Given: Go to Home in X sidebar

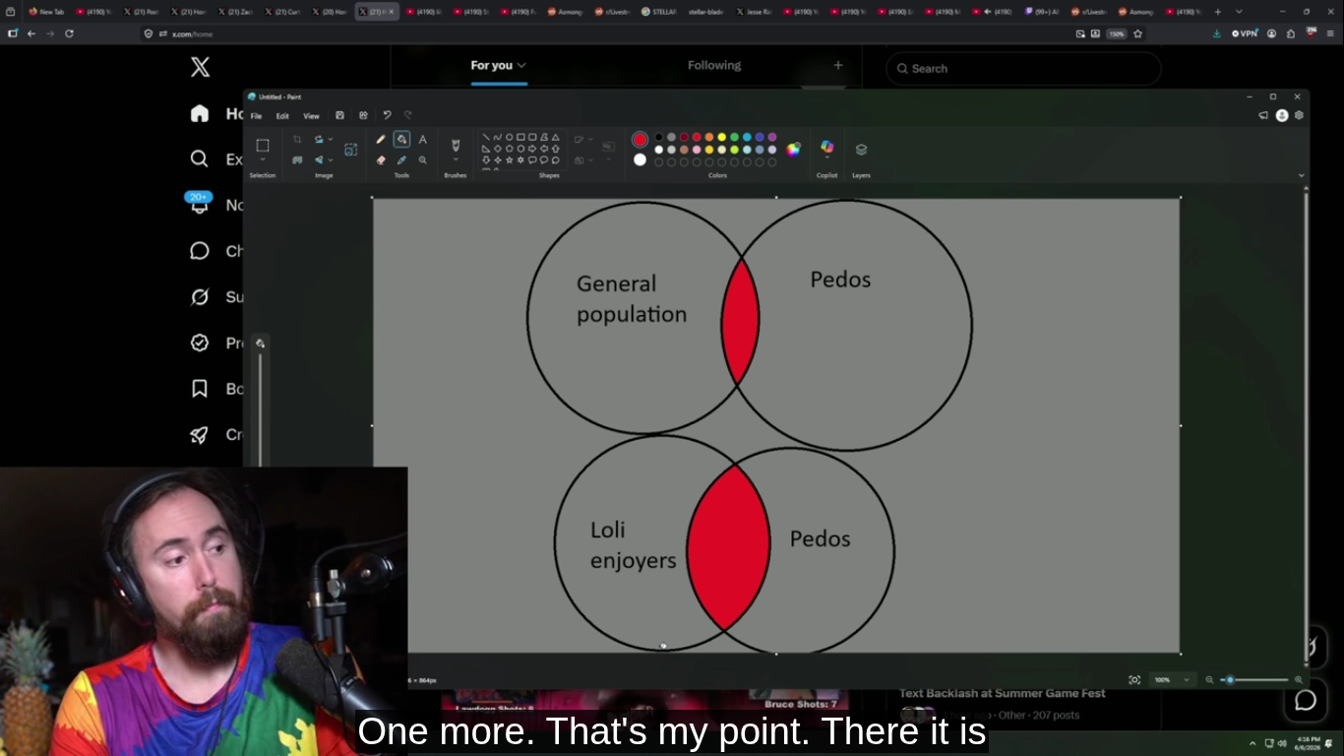Looking at the screenshot, I should click(x=200, y=113).
